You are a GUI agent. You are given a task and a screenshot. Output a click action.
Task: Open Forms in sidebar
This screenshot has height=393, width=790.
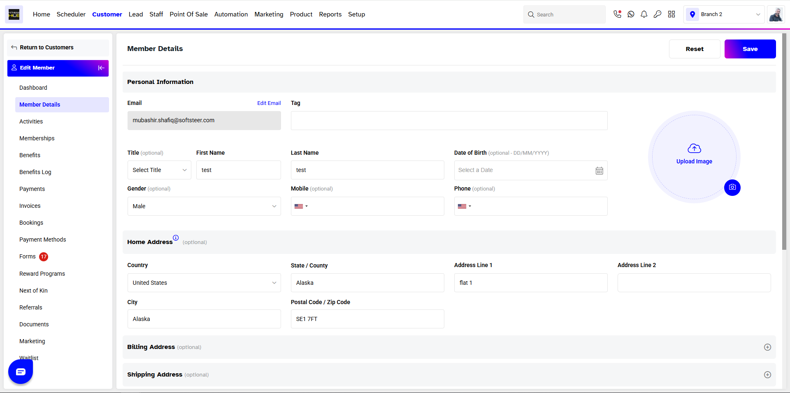(x=28, y=256)
